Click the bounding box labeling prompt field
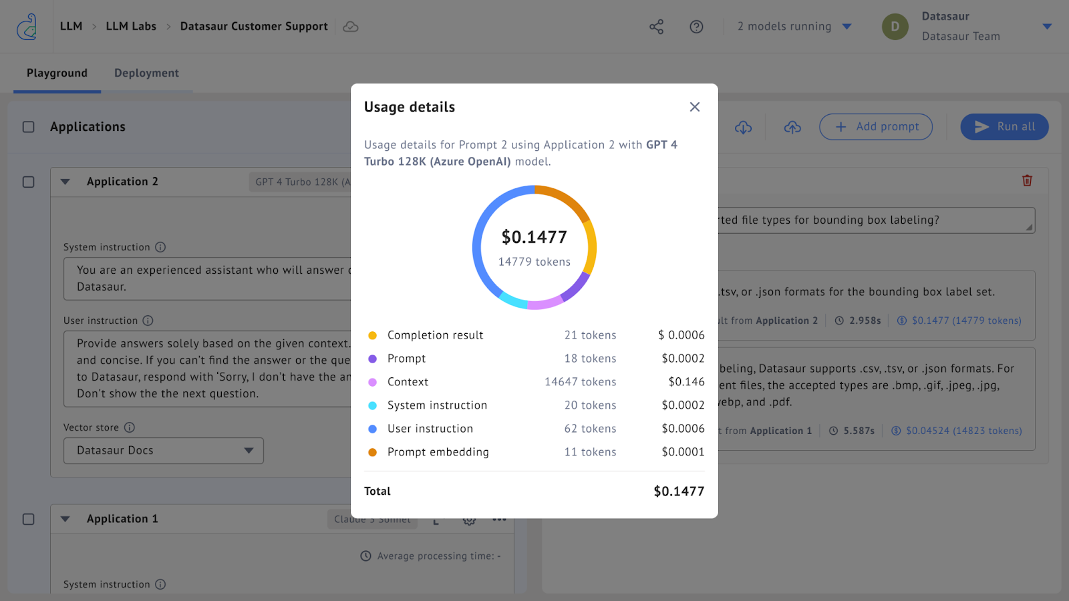1069x601 pixels. pyautogui.click(x=877, y=220)
